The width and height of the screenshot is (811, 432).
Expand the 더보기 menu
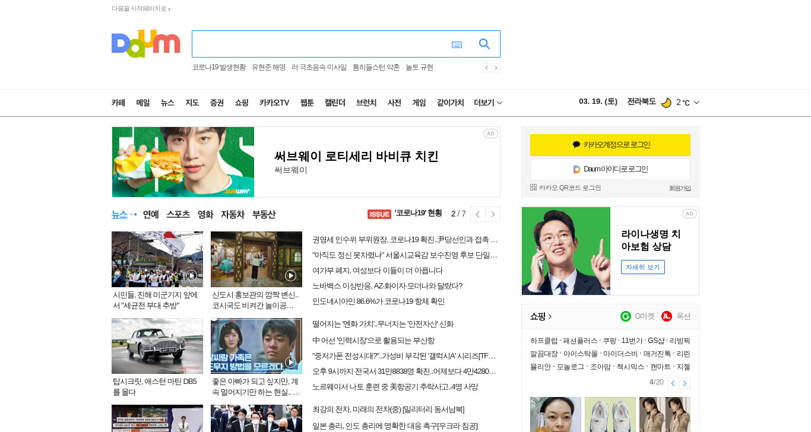tap(488, 103)
